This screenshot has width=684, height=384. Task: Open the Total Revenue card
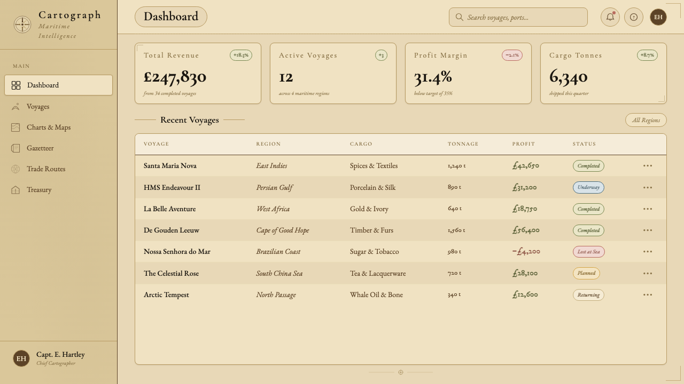tap(198, 74)
